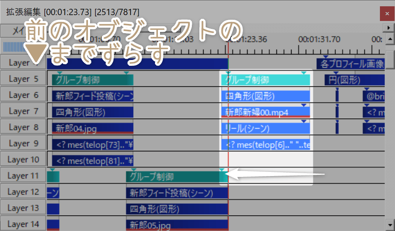This screenshot has height=231, width=395.
Task: Toggle Layer 13 visibility button
Action: [x=23, y=208]
